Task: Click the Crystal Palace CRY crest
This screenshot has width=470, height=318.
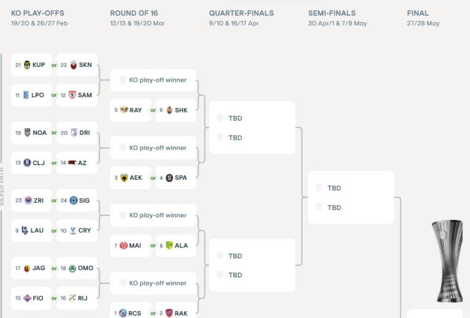Action: [73, 231]
